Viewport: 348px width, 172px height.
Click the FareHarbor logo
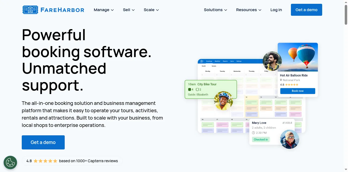[53, 10]
